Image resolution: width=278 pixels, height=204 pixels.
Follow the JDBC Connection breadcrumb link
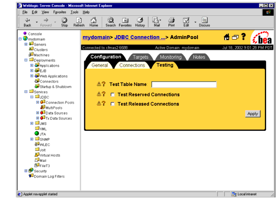tap(140, 37)
